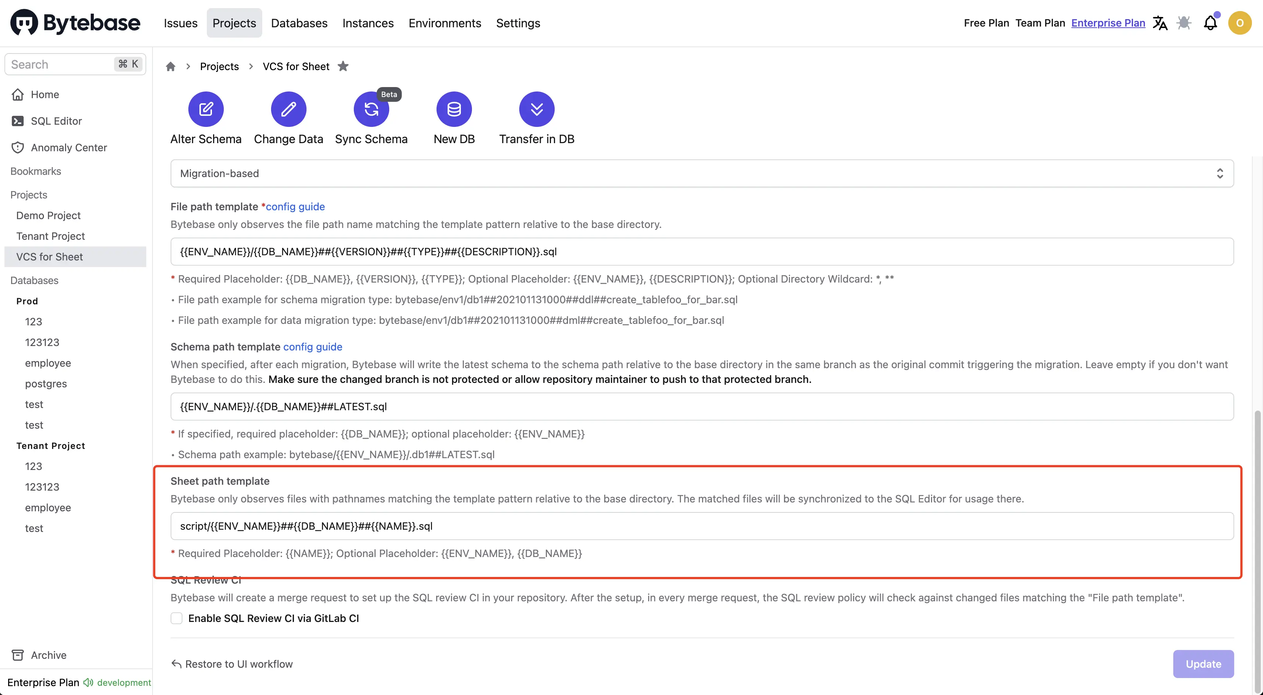Click the Tenant Project database group label
Screen dimensions: 1263x695
point(51,446)
